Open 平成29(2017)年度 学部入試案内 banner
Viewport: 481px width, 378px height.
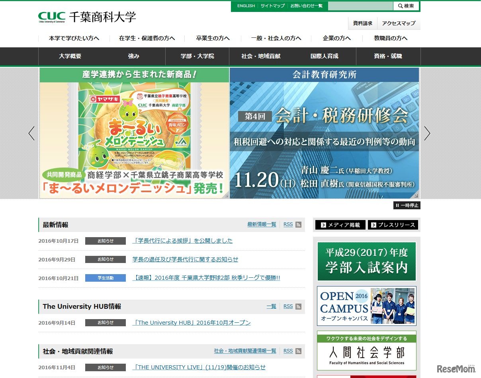tap(367, 261)
